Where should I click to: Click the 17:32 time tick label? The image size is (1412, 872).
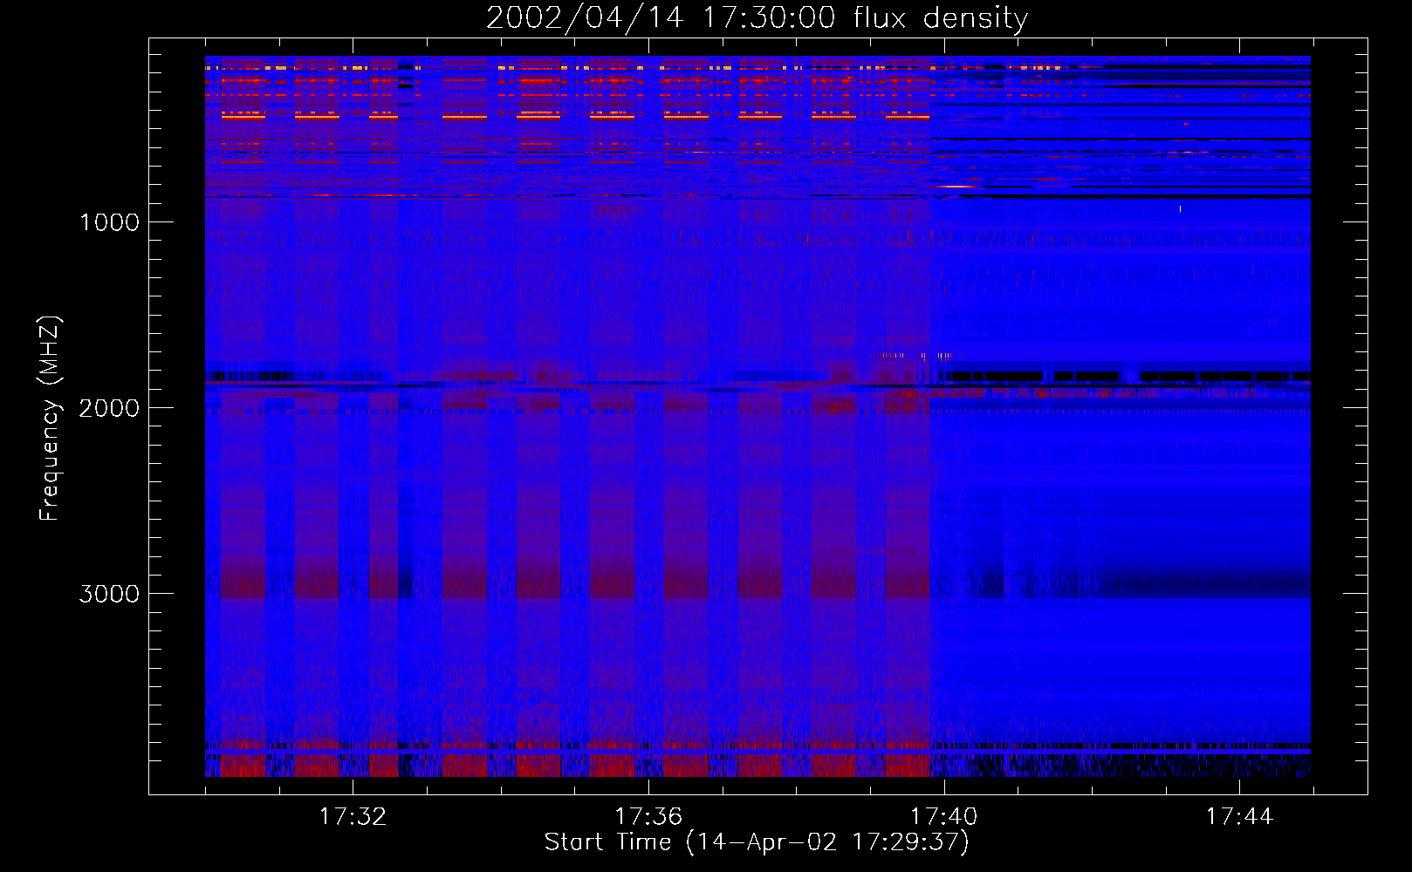pos(353,817)
